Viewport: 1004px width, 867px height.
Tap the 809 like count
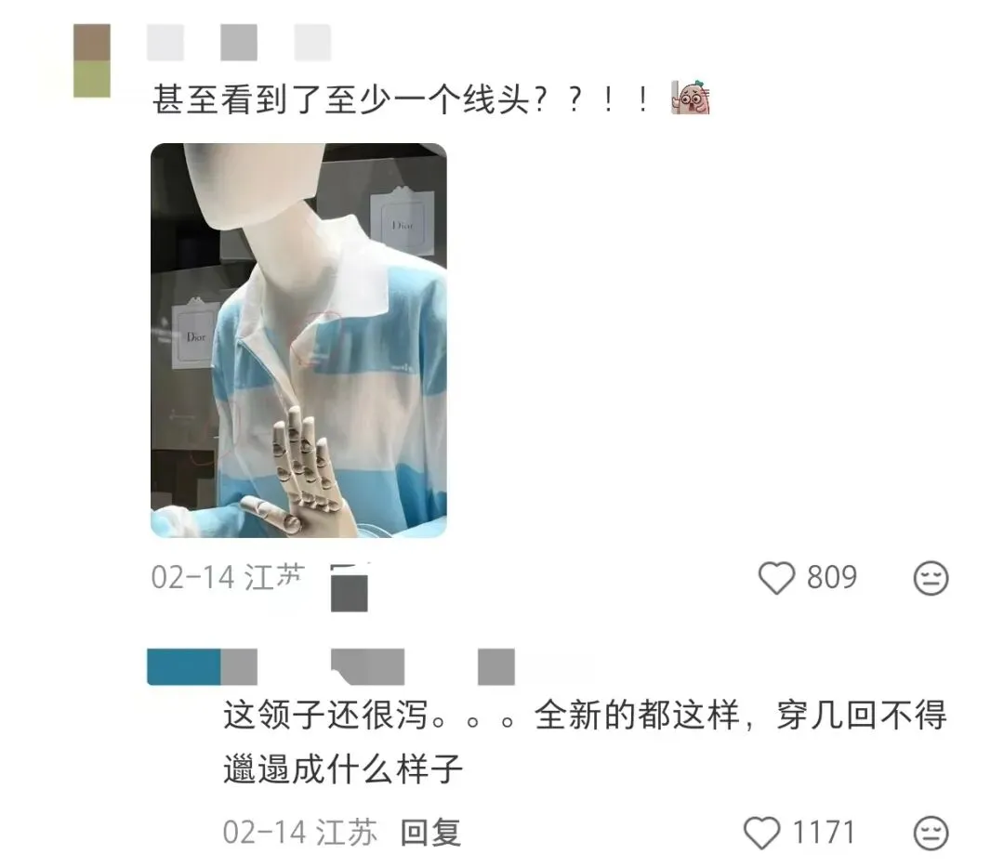click(x=832, y=578)
